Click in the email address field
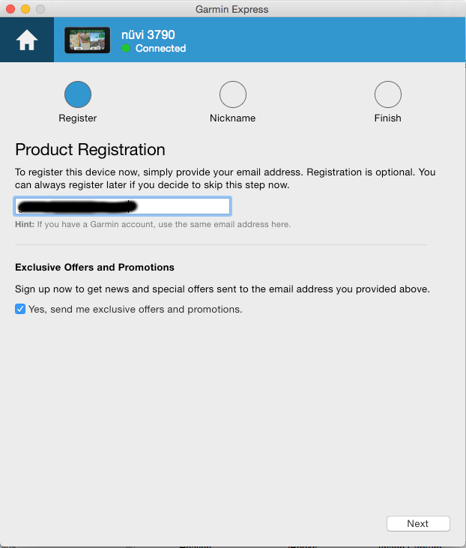 [123, 206]
